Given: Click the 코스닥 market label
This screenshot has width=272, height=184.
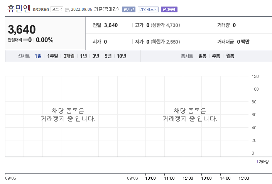Looking at the screenshot, I should [x=57, y=9].
